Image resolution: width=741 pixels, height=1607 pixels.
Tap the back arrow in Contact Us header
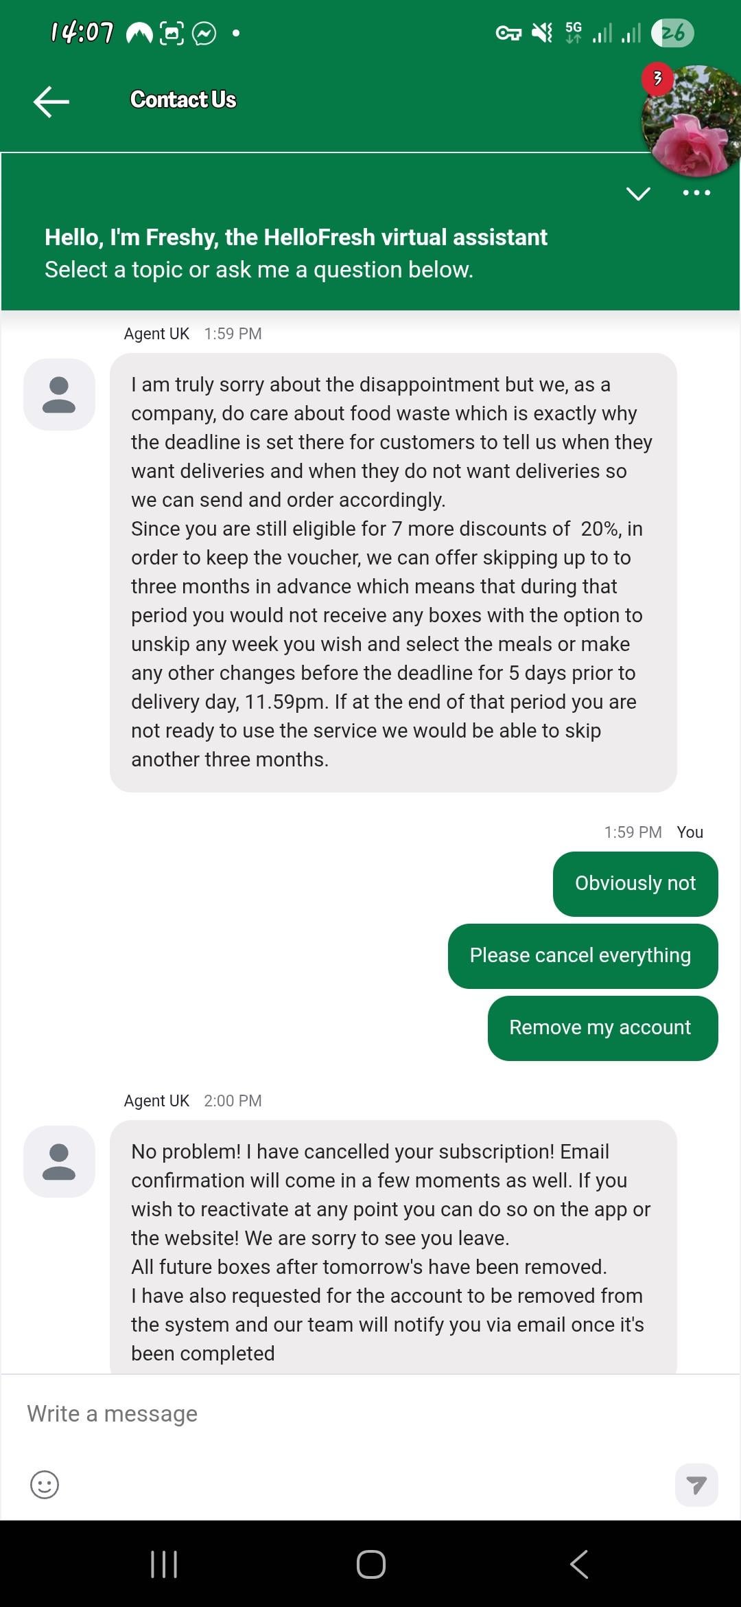51,102
